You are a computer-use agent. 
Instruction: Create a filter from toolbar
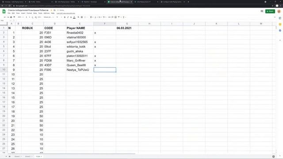tap(119, 17)
